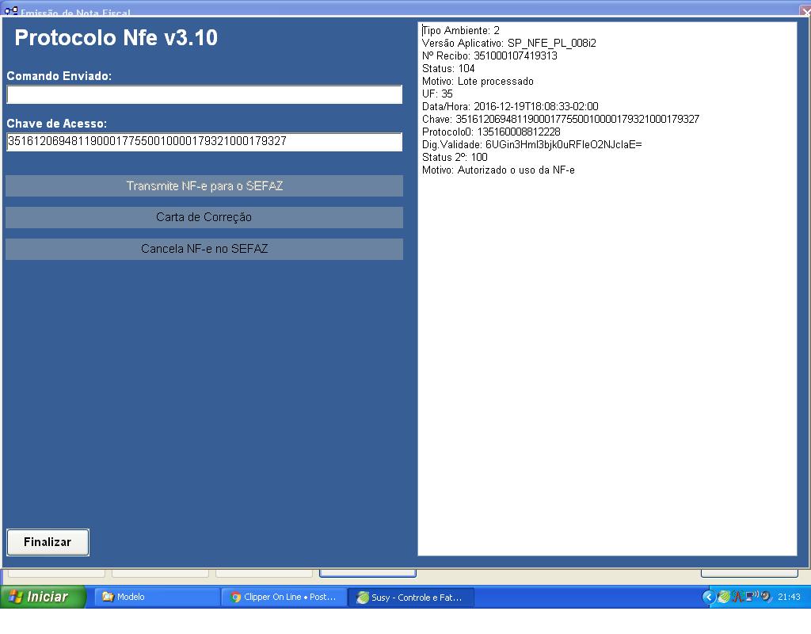Switch to Modelo folder taskbar item
Screen dimensions: 811x634
[x=158, y=597]
